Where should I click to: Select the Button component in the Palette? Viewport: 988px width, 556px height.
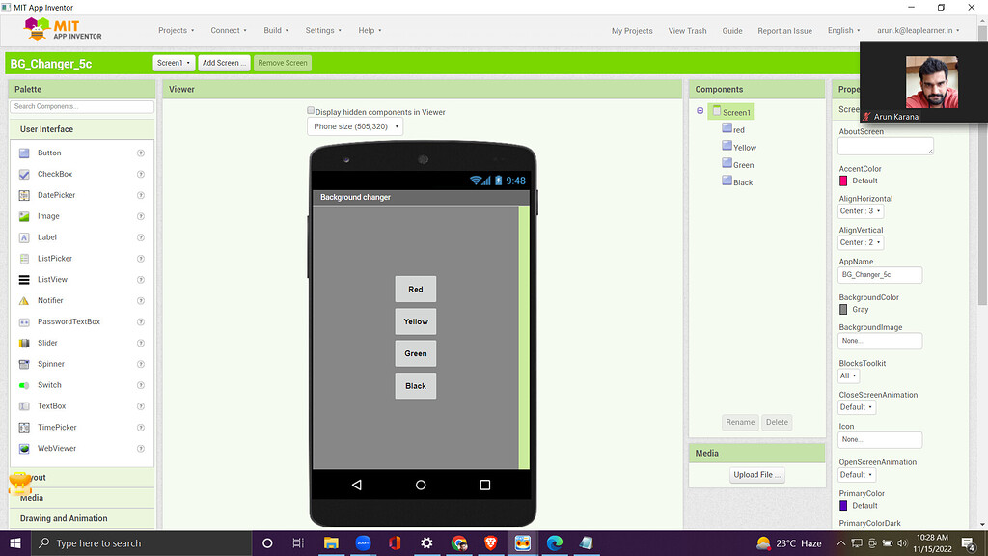coord(47,153)
